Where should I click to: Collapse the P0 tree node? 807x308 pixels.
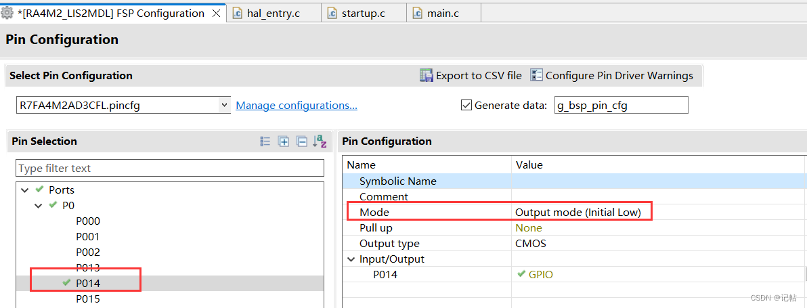[39, 205]
